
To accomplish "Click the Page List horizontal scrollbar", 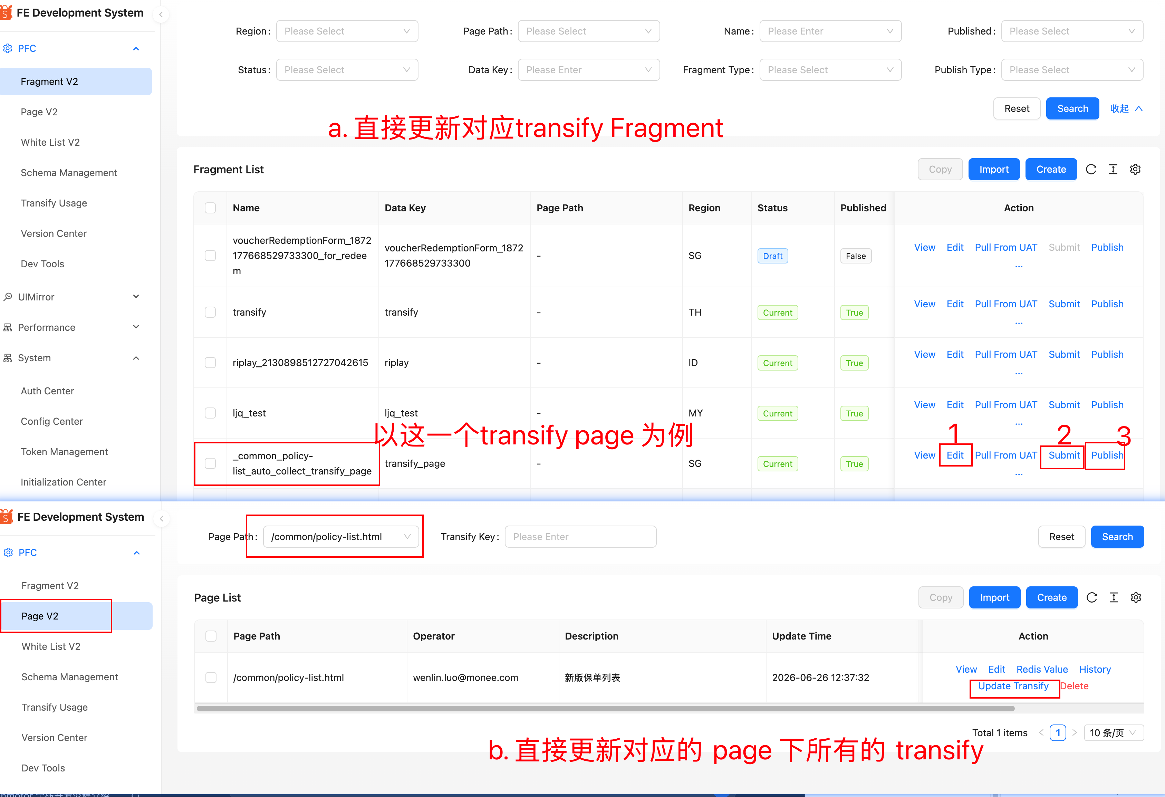I will coord(606,709).
